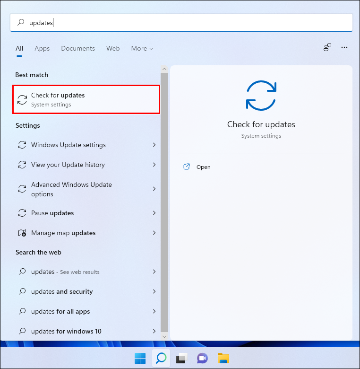Click the sync icon next to View your Update history
Viewport: 360px width, 369px height.
point(22,165)
